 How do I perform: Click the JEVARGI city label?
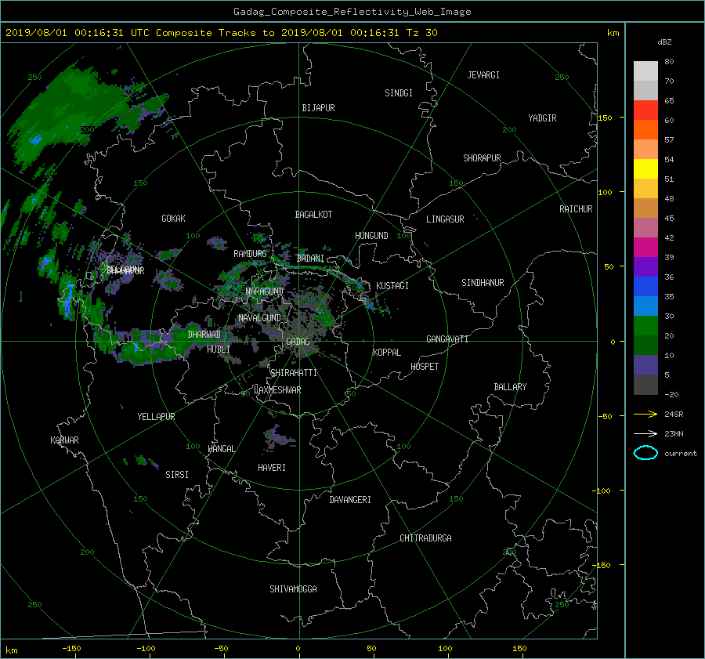click(483, 75)
